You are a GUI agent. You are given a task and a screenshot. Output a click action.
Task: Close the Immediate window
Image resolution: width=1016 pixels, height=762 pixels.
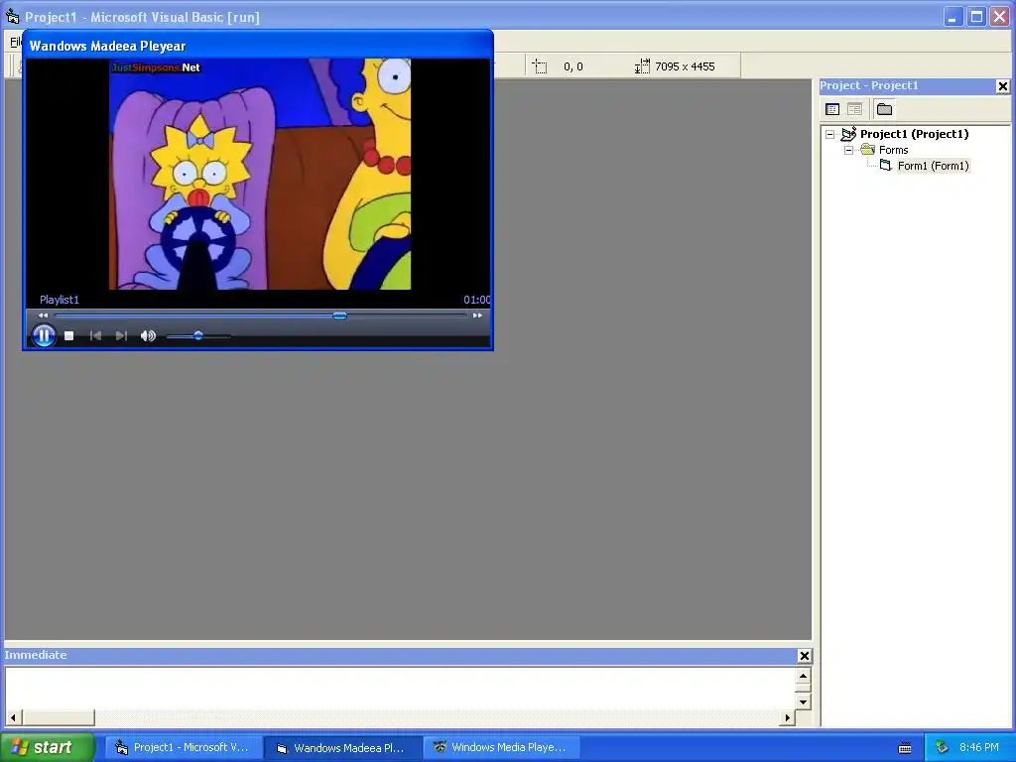coord(804,656)
